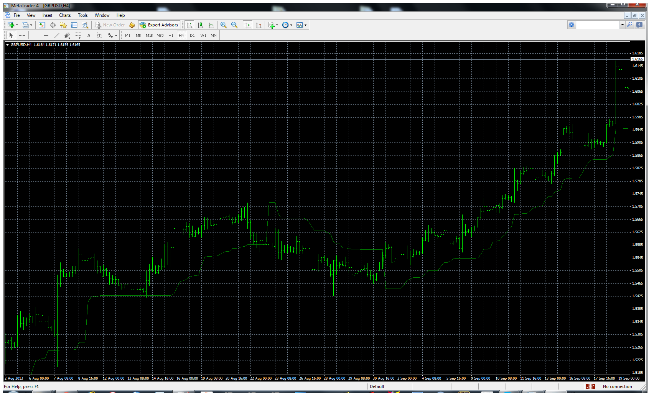Open the Tools menu
Screen dimensions: 649x393
pos(83,15)
